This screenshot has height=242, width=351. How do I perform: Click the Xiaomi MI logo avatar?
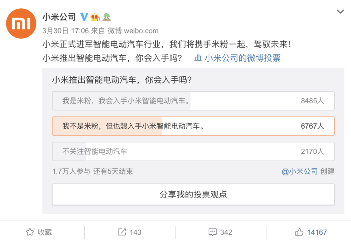(x=21, y=23)
